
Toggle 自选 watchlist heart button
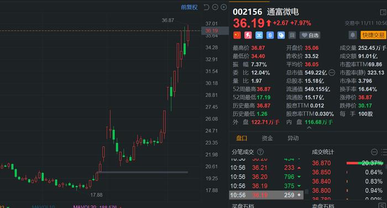(x=310, y=35)
